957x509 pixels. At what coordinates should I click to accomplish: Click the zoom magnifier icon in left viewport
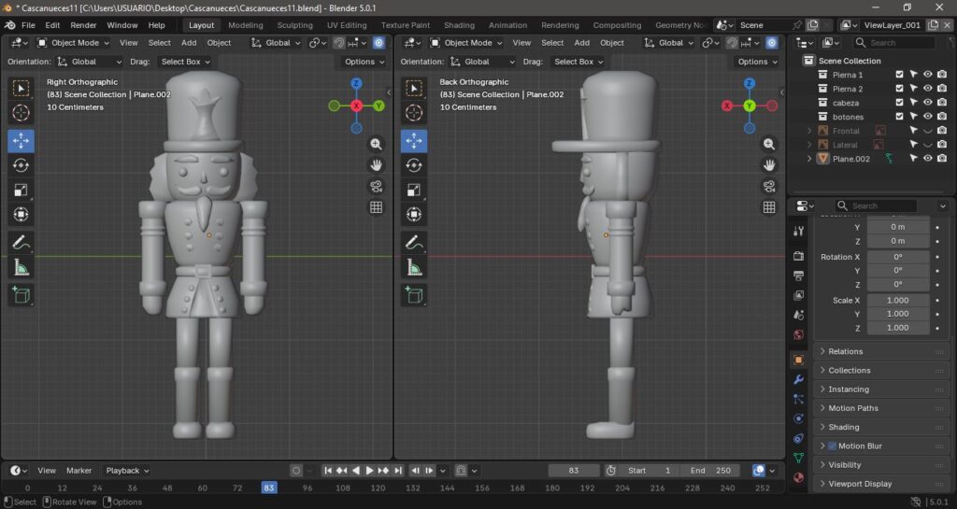coord(377,144)
